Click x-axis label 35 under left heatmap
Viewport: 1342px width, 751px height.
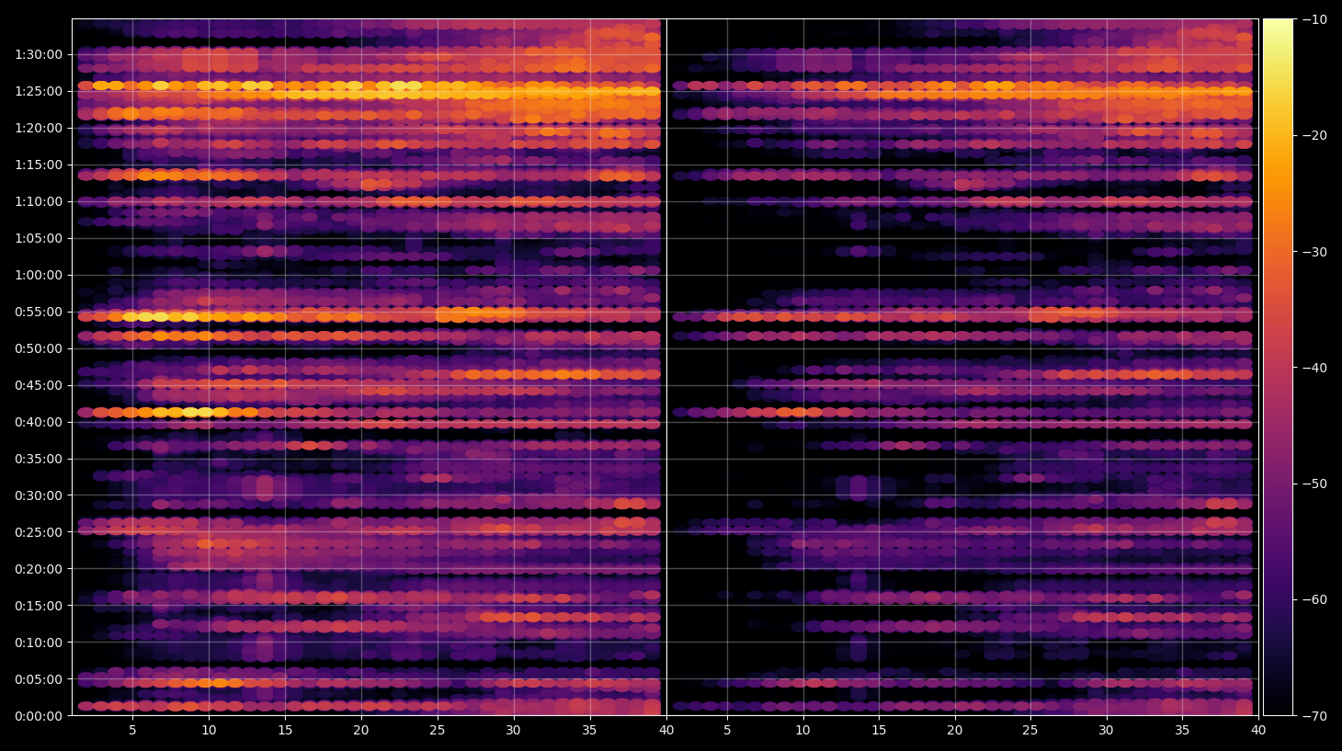click(589, 731)
